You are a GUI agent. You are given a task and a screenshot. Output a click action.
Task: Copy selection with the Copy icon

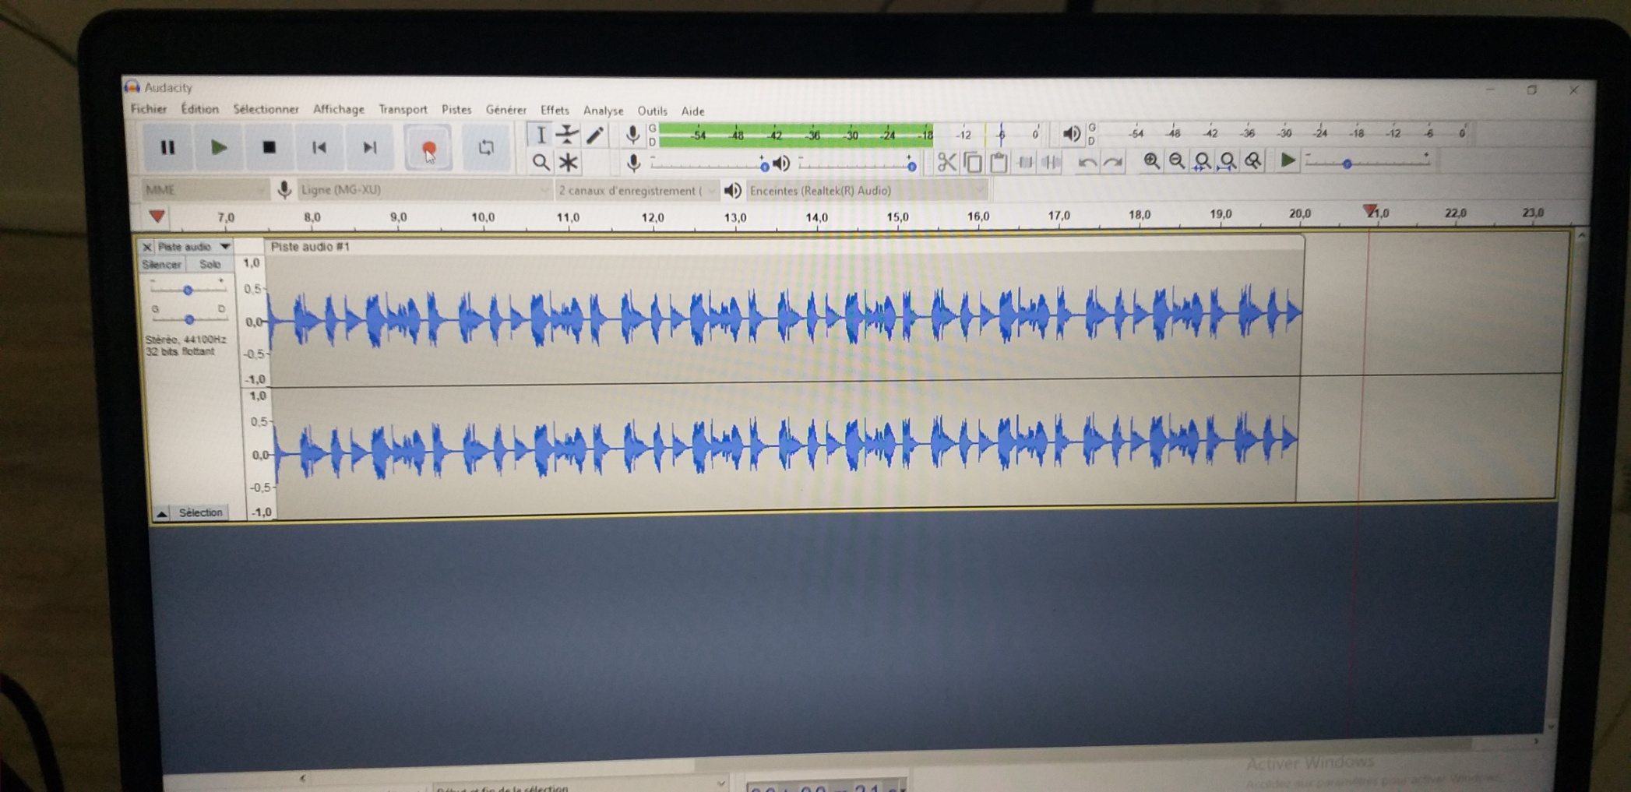coord(973,162)
